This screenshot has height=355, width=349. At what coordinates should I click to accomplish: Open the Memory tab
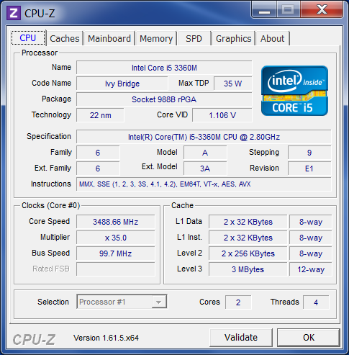coord(156,38)
